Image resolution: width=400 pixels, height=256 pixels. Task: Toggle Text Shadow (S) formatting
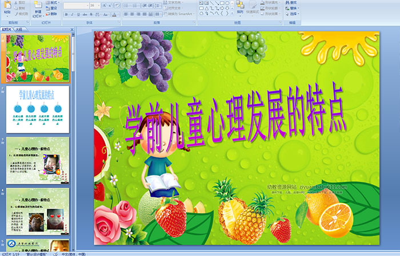click(x=91, y=14)
